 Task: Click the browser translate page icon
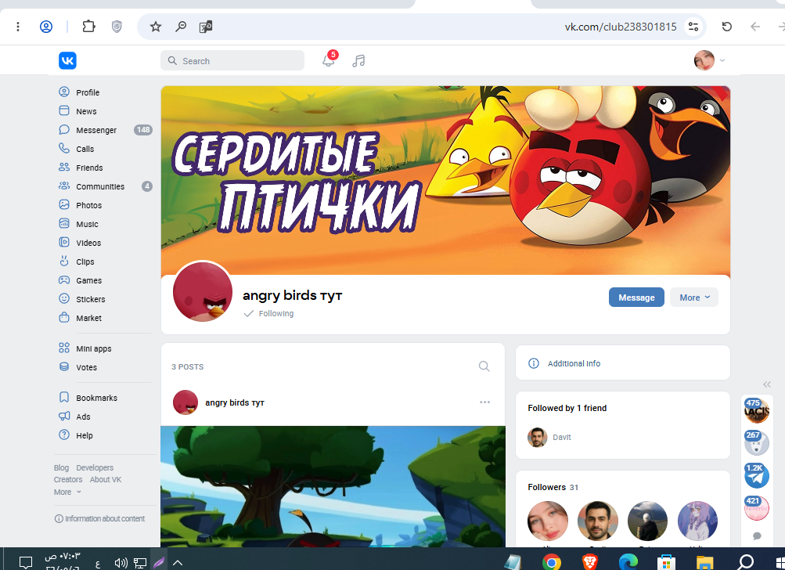click(x=206, y=27)
